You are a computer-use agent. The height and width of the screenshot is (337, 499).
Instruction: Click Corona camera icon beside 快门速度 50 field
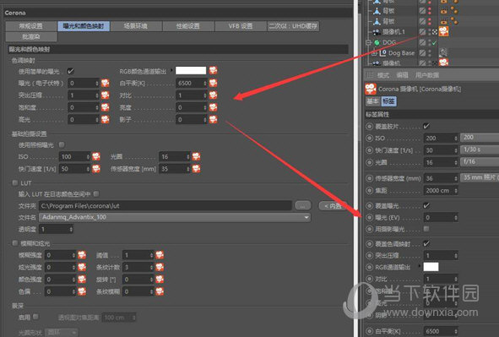(96, 169)
